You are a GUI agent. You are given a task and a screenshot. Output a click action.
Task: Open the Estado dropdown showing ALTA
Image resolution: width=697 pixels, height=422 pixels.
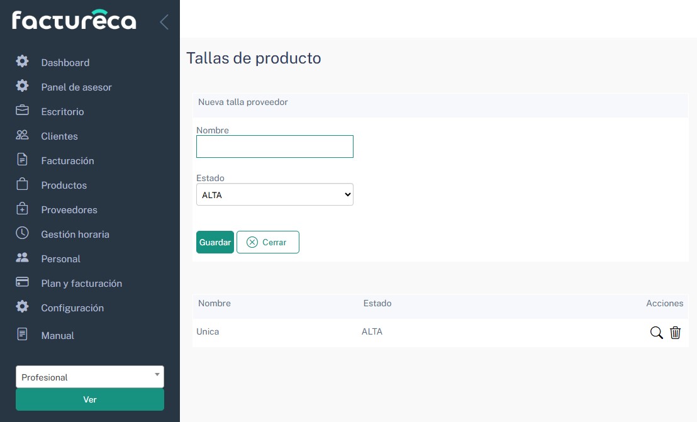[275, 195]
